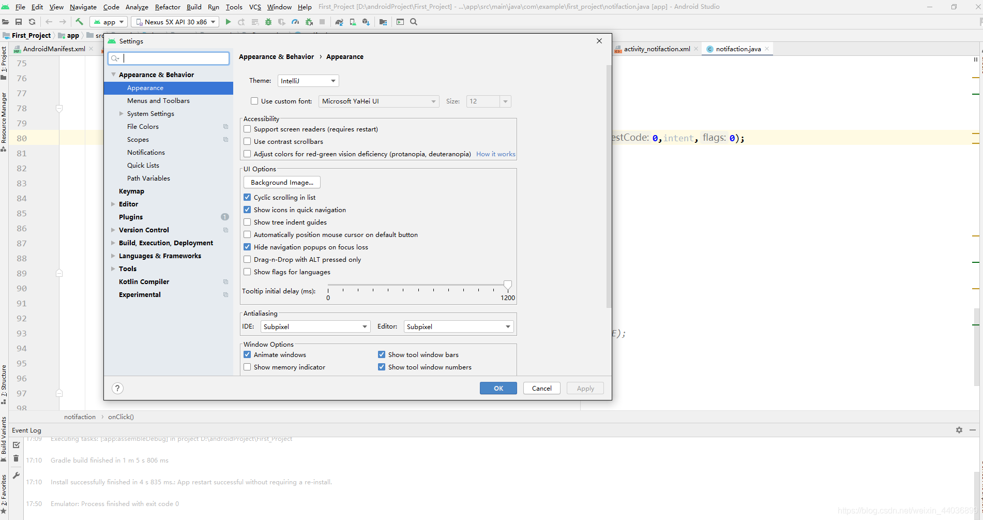Click the OK button

click(498, 388)
